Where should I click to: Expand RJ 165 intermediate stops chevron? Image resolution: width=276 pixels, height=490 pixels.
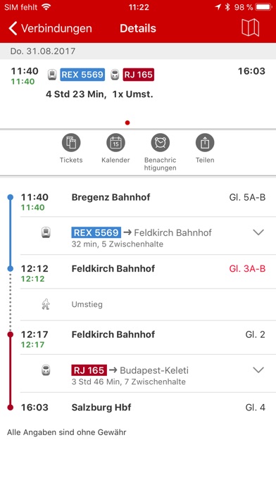tap(258, 370)
